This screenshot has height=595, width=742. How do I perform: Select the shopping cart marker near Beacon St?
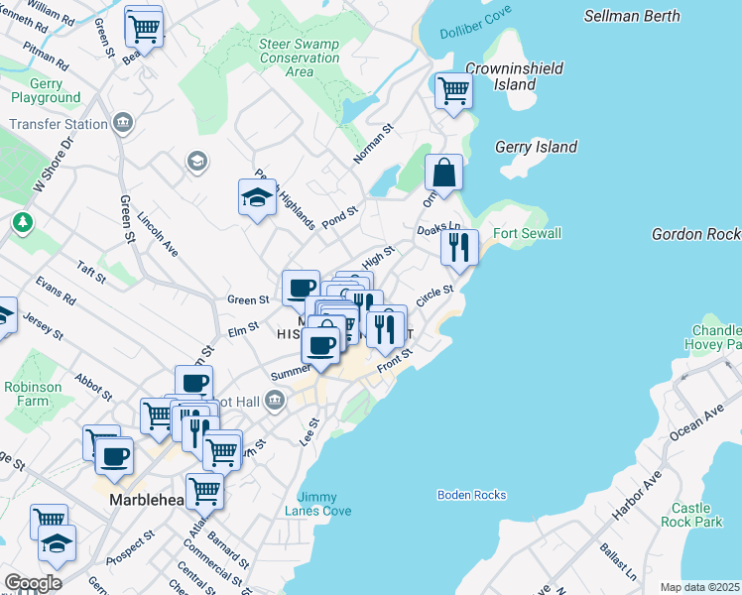pyautogui.click(x=144, y=28)
